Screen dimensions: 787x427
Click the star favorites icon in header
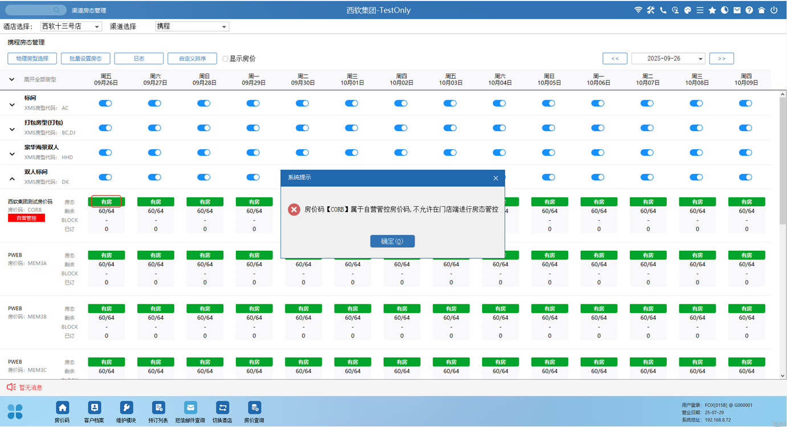712,10
